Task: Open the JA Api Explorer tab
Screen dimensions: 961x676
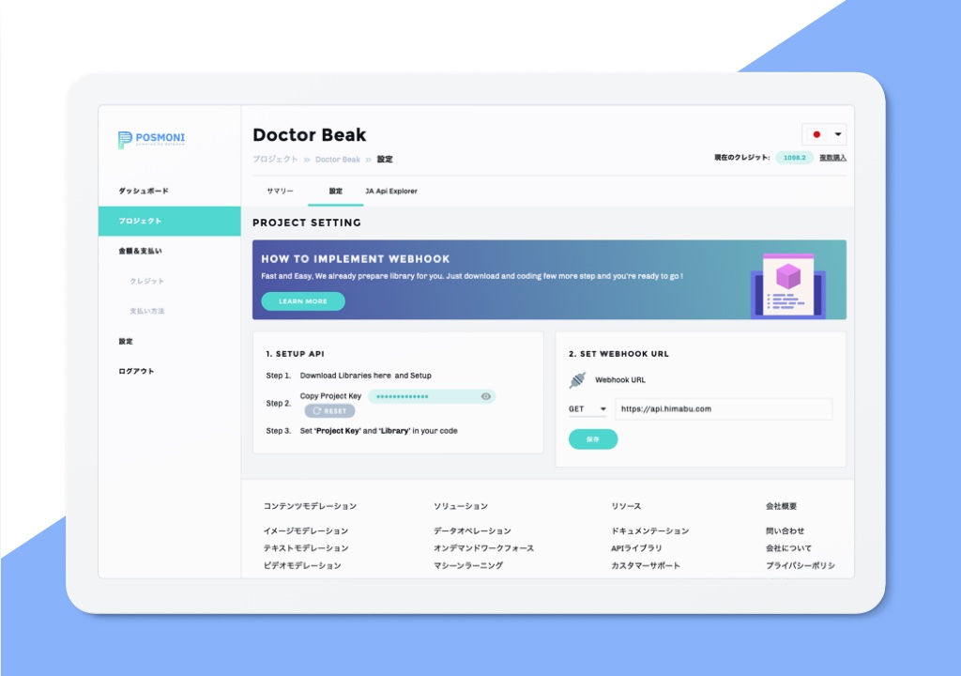Action: 391,192
